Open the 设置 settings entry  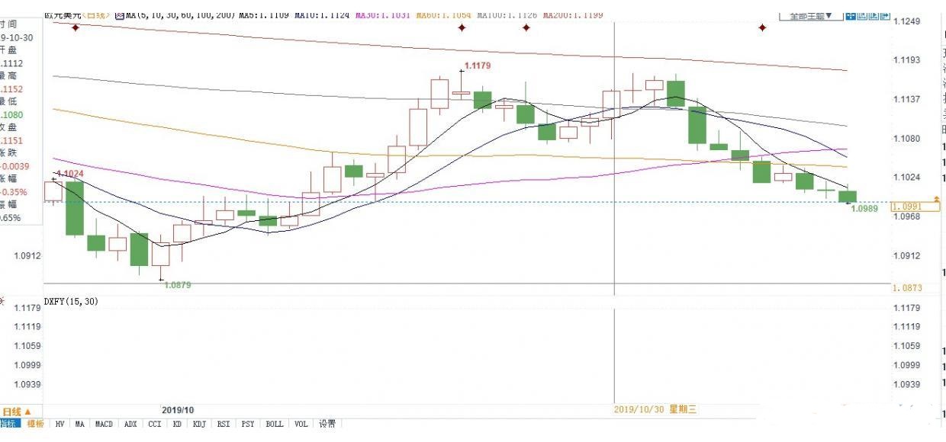click(327, 424)
